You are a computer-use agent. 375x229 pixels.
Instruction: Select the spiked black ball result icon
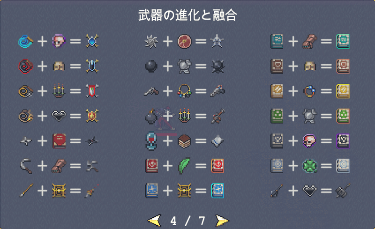tap(217, 66)
